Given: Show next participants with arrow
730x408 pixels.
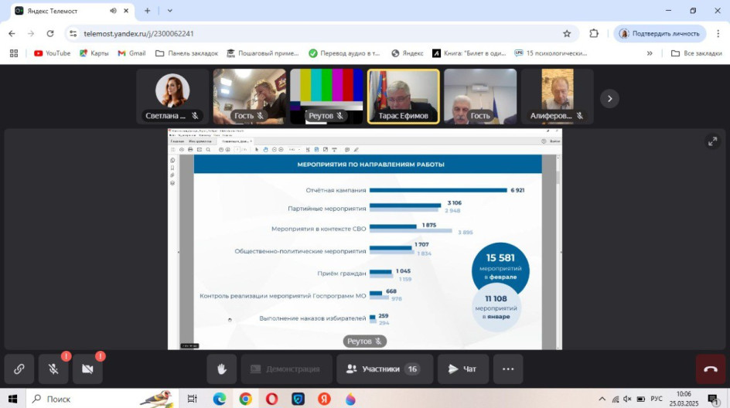Looking at the screenshot, I should 610,98.
